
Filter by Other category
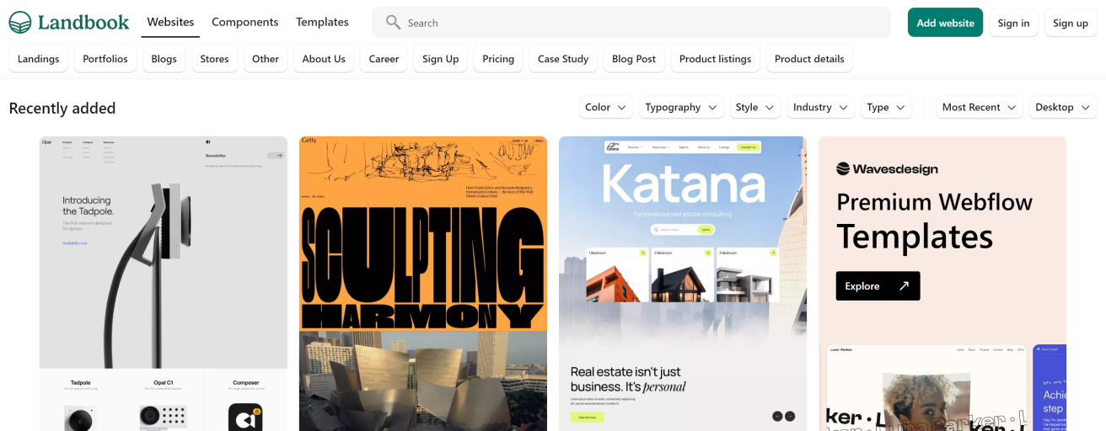click(x=266, y=59)
